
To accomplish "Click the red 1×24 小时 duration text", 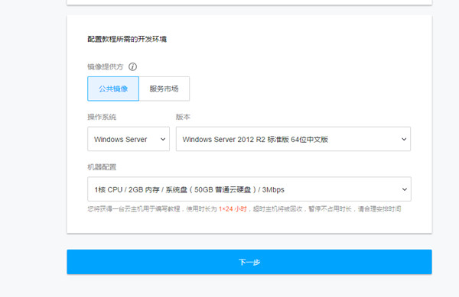I will point(233,209).
